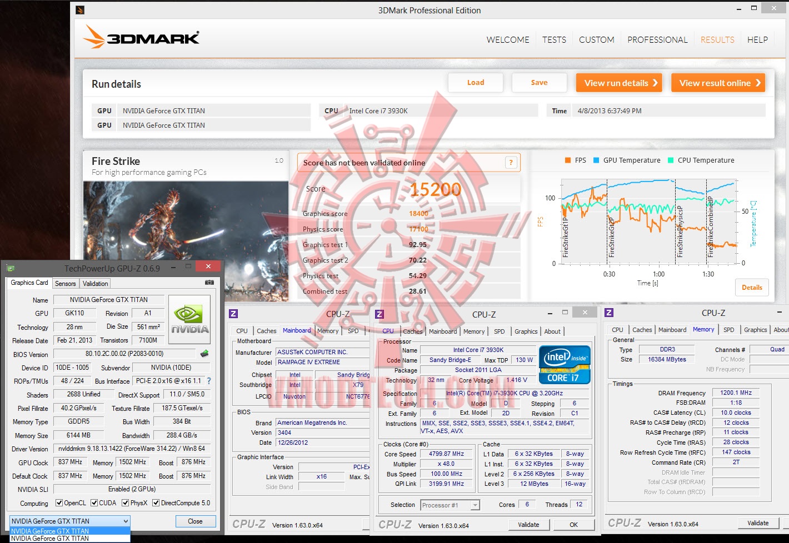The height and width of the screenshot is (543, 789).
Task: Click the score validation help question icon
Action: tap(511, 163)
